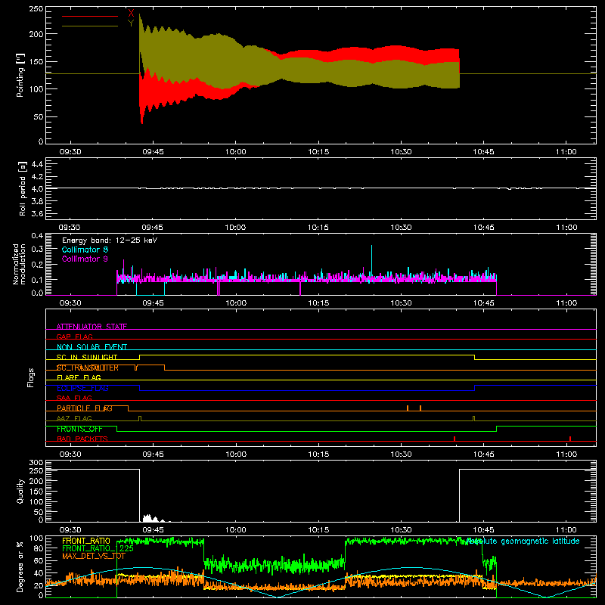Click the olive Y legend line
Image resolution: width=605 pixels, height=605 pixels.
point(90,26)
